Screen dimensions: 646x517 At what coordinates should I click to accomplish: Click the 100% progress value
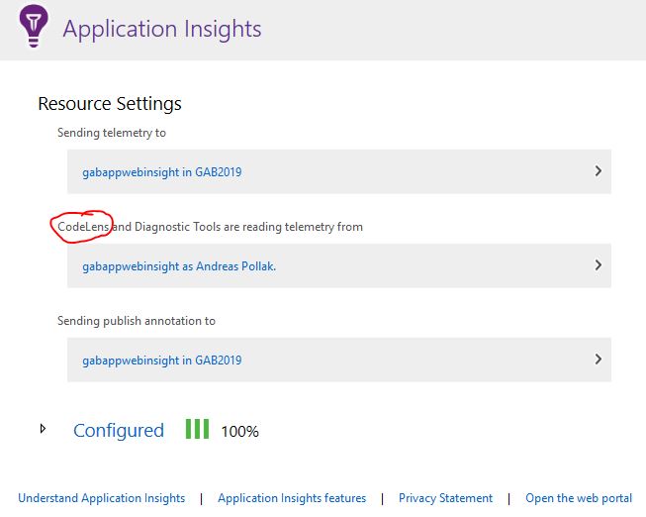click(239, 432)
